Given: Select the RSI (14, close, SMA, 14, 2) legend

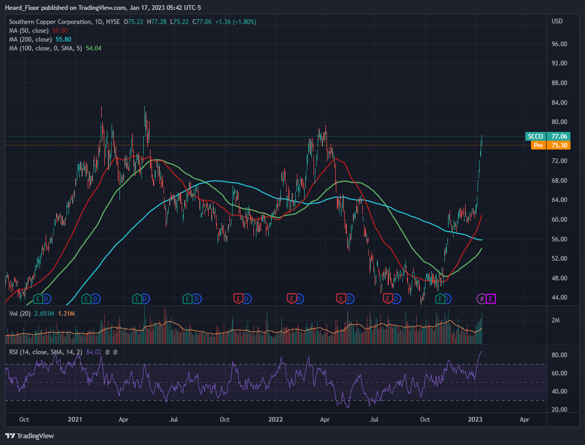Looking at the screenshot, I should pos(46,352).
